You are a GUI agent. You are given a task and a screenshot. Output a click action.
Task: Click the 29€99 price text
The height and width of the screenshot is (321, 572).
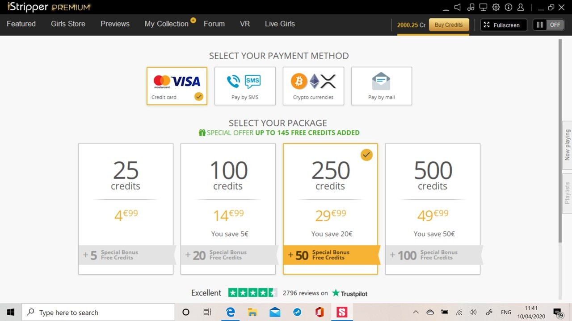point(330,215)
